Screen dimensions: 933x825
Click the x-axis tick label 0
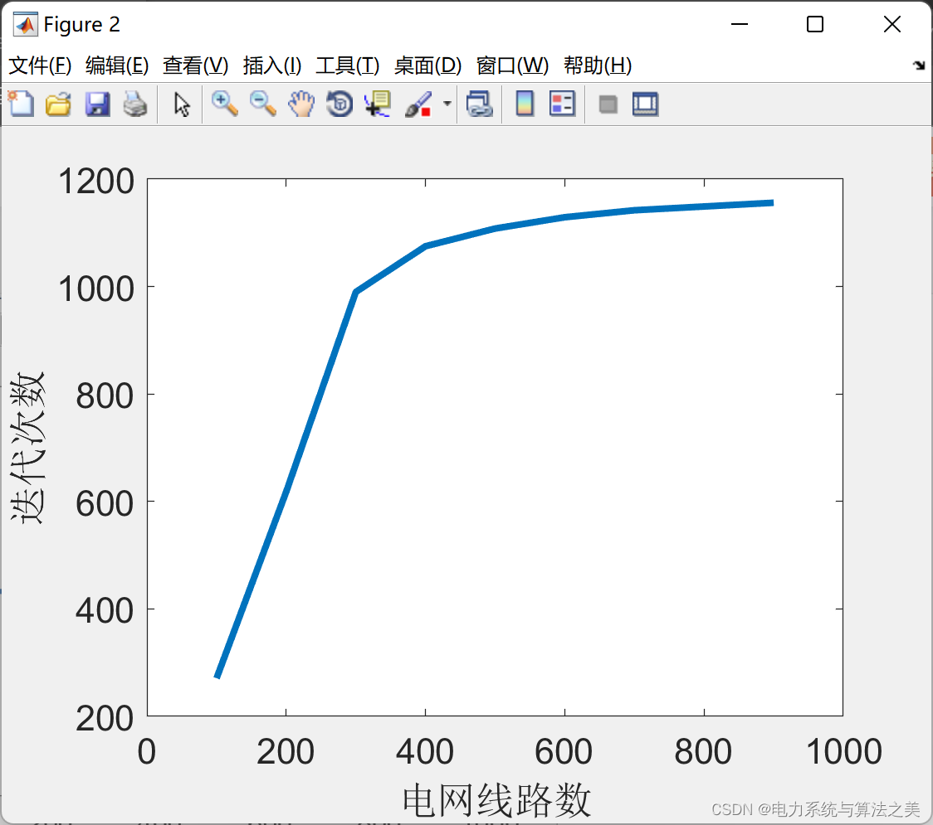coord(146,751)
